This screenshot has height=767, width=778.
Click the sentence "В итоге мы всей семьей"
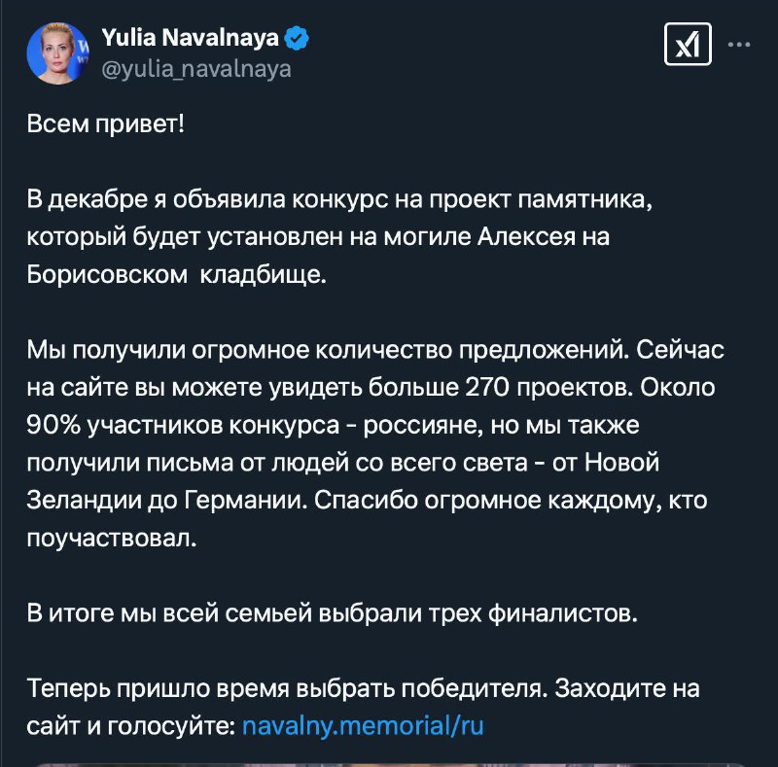pos(332,613)
